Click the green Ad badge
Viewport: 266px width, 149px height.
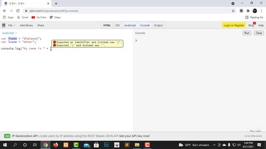pos(7,136)
